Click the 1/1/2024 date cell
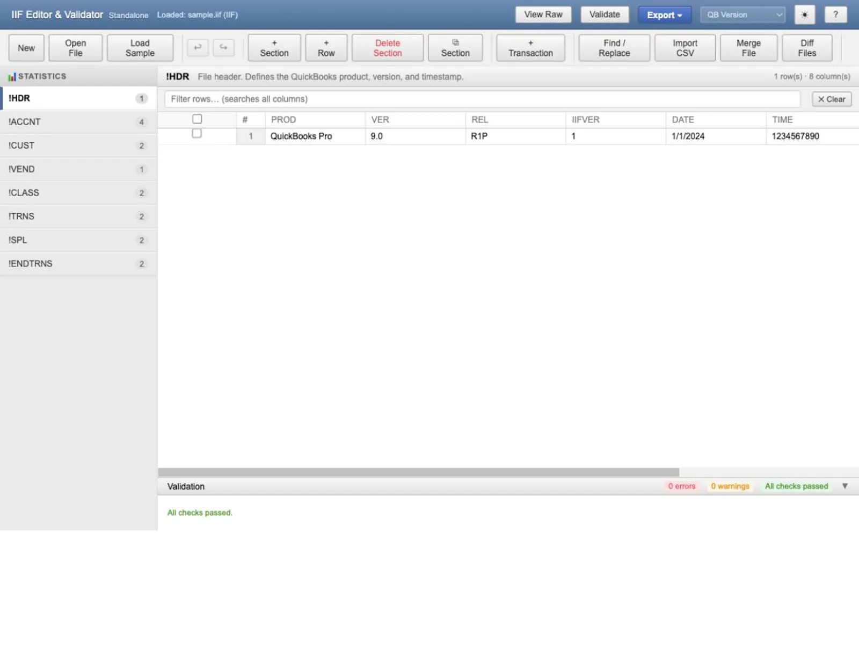Screen dimensions: 859x656 point(716,136)
